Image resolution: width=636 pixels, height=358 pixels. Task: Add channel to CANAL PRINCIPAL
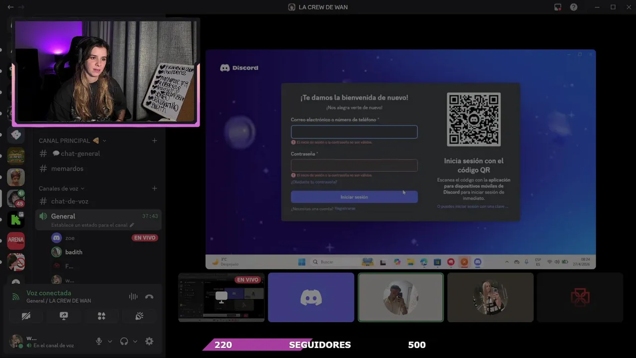coord(154,141)
